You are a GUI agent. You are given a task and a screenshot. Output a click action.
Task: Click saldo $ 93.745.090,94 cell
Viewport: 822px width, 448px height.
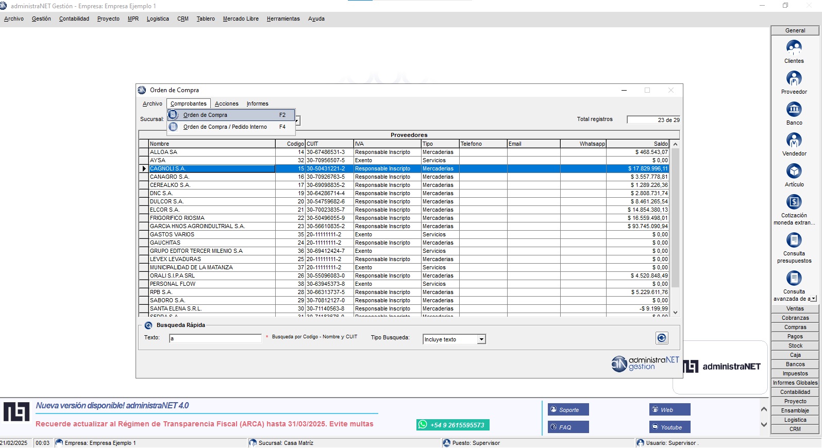(638, 226)
